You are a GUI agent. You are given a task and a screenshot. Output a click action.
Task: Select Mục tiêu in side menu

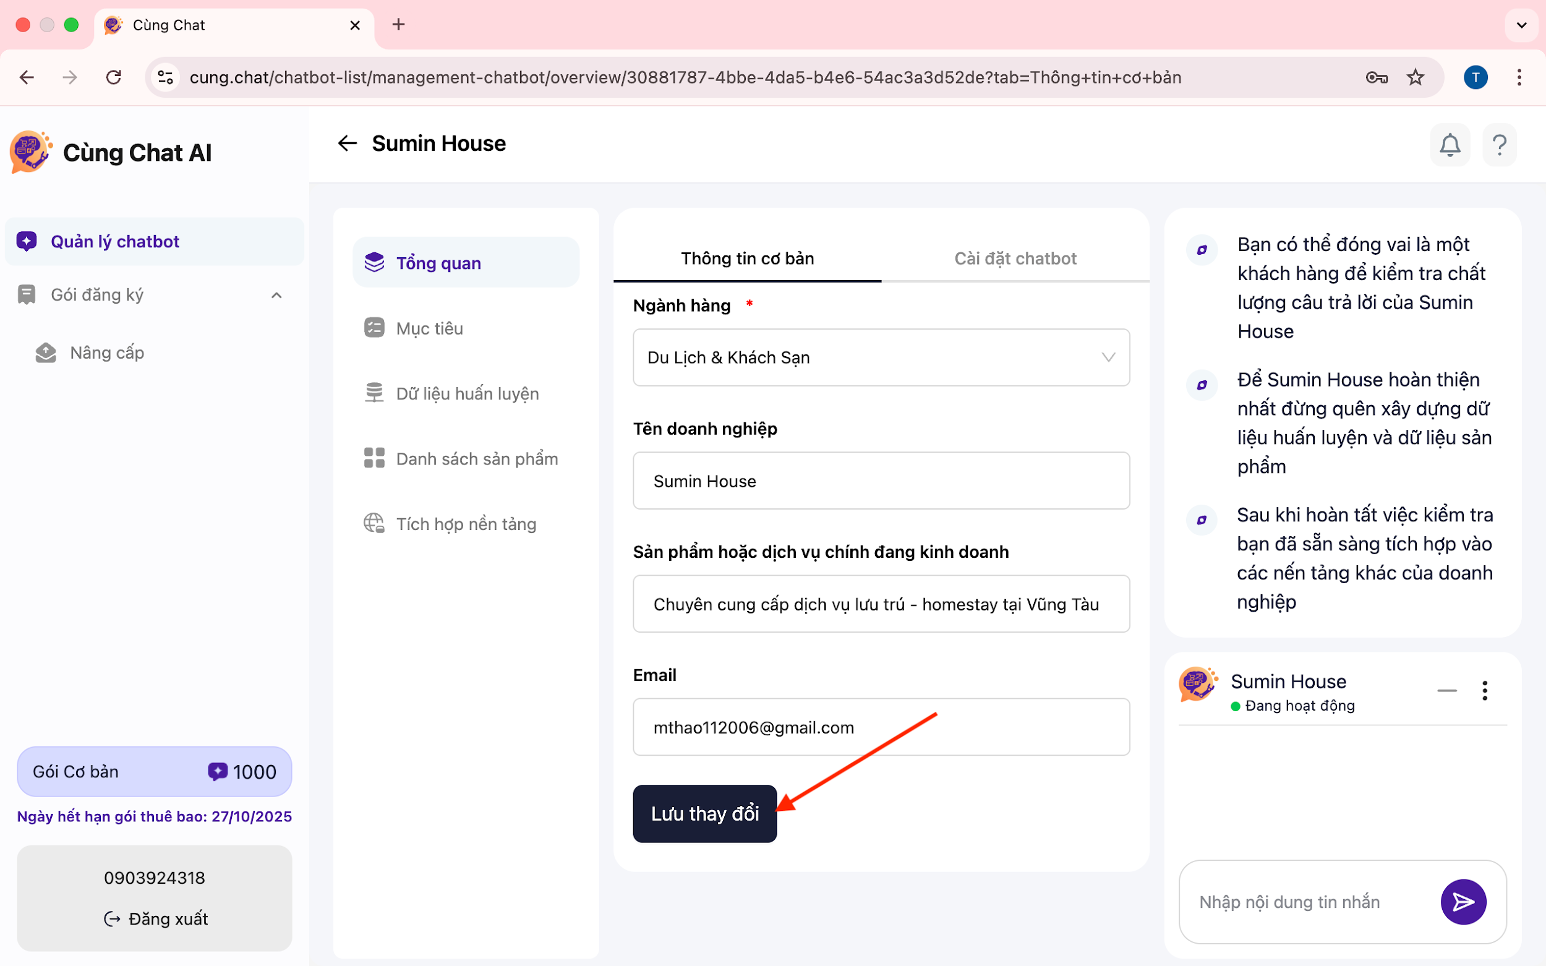(x=429, y=328)
